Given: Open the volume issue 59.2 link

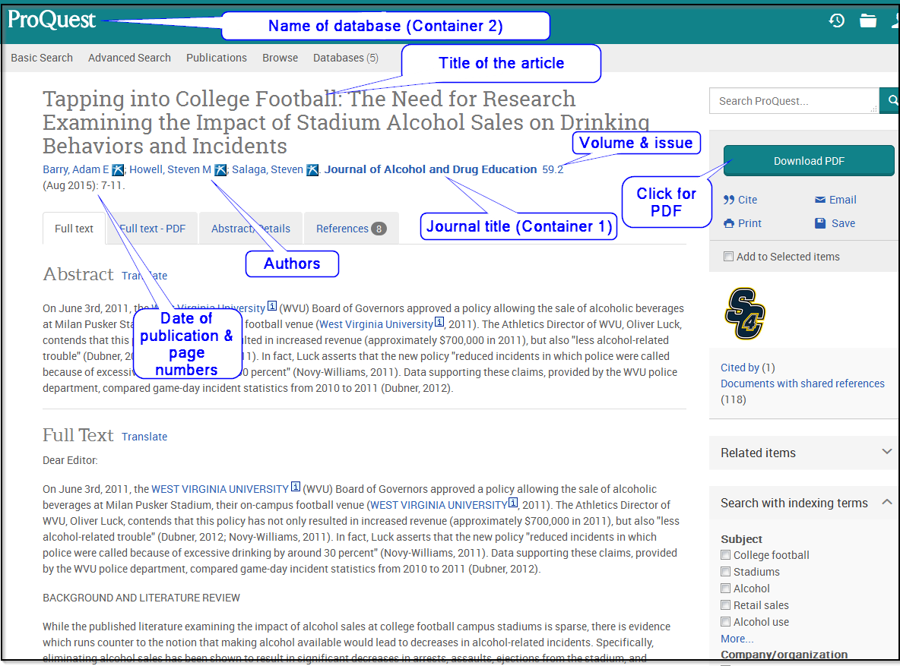Looking at the screenshot, I should [x=553, y=169].
